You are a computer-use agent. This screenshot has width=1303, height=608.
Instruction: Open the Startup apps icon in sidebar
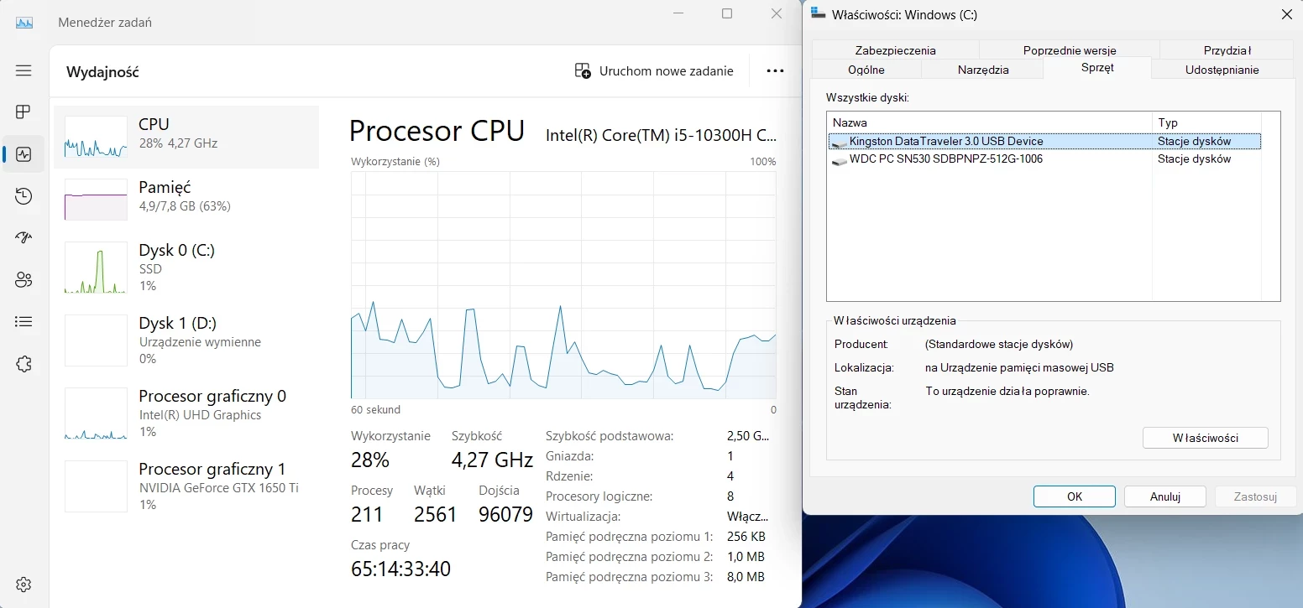click(x=24, y=238)
